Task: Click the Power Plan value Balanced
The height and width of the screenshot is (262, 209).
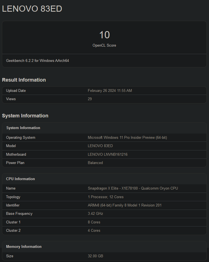Action: 96,163
